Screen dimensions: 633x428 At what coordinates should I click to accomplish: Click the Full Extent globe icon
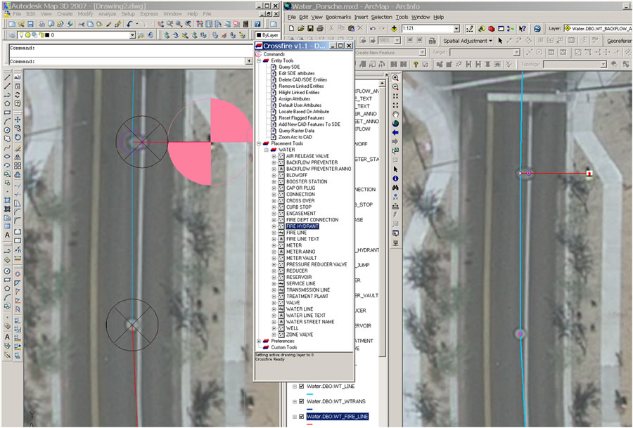point(395,123)
